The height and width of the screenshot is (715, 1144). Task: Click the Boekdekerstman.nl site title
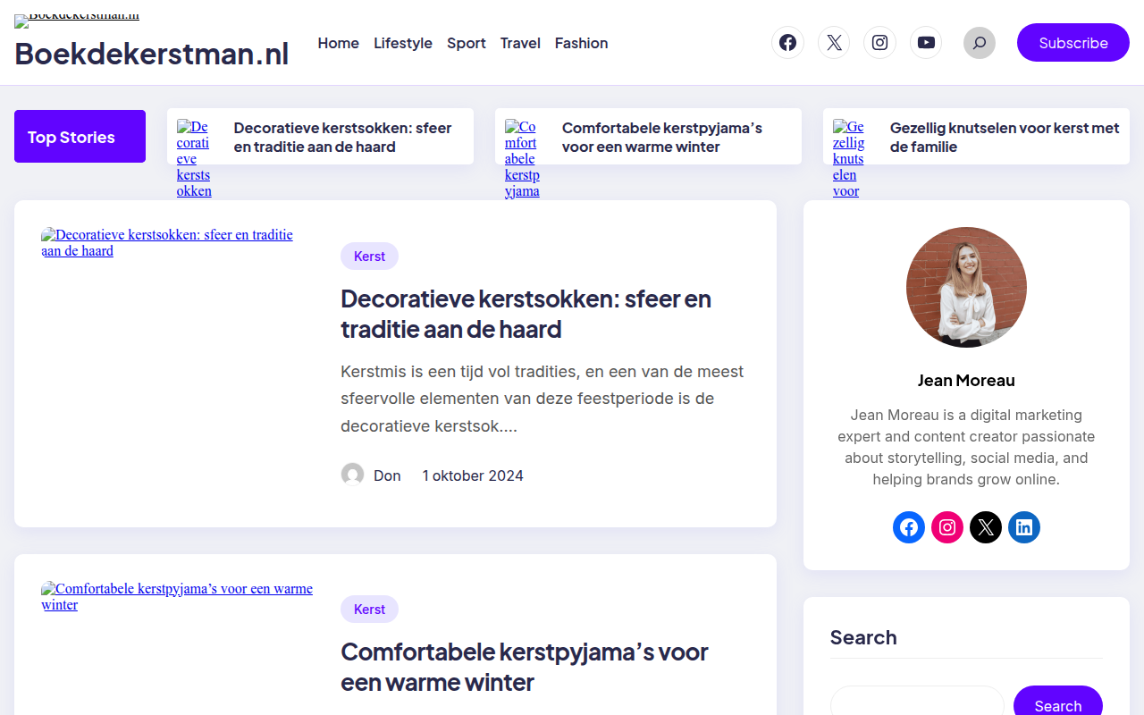point(152,54)
